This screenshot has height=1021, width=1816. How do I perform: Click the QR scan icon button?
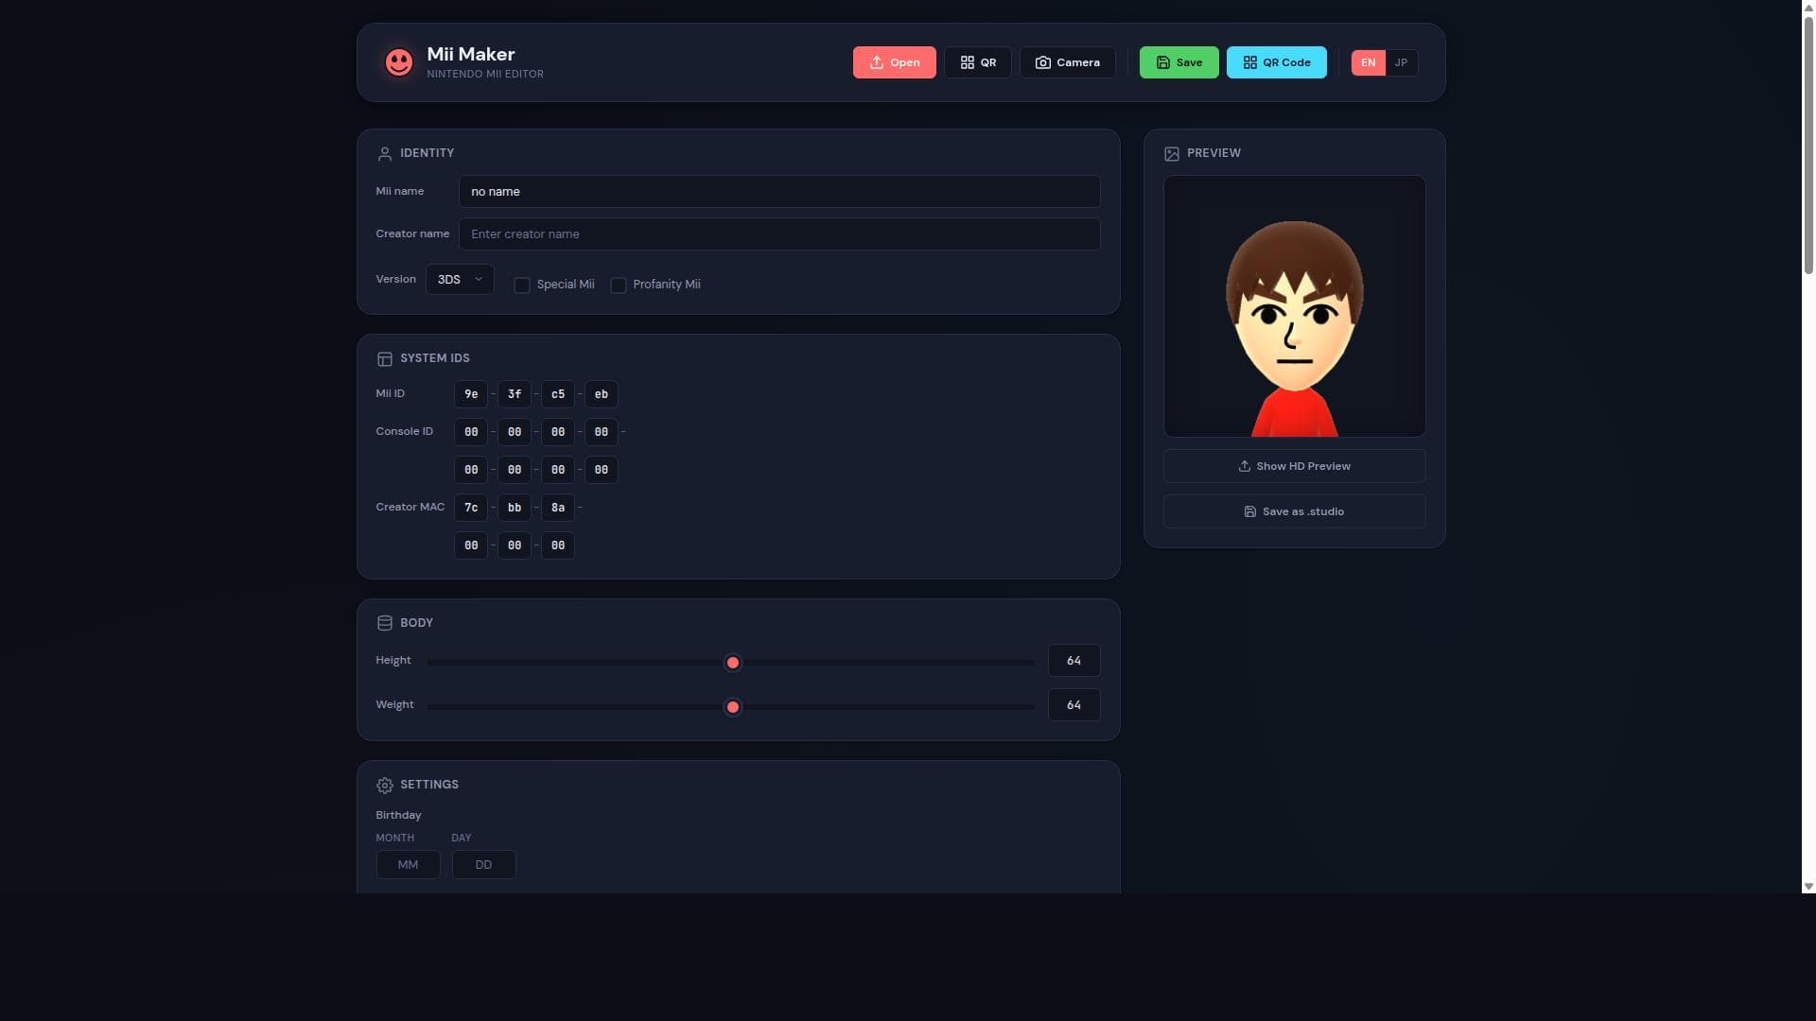pos(977,62)
